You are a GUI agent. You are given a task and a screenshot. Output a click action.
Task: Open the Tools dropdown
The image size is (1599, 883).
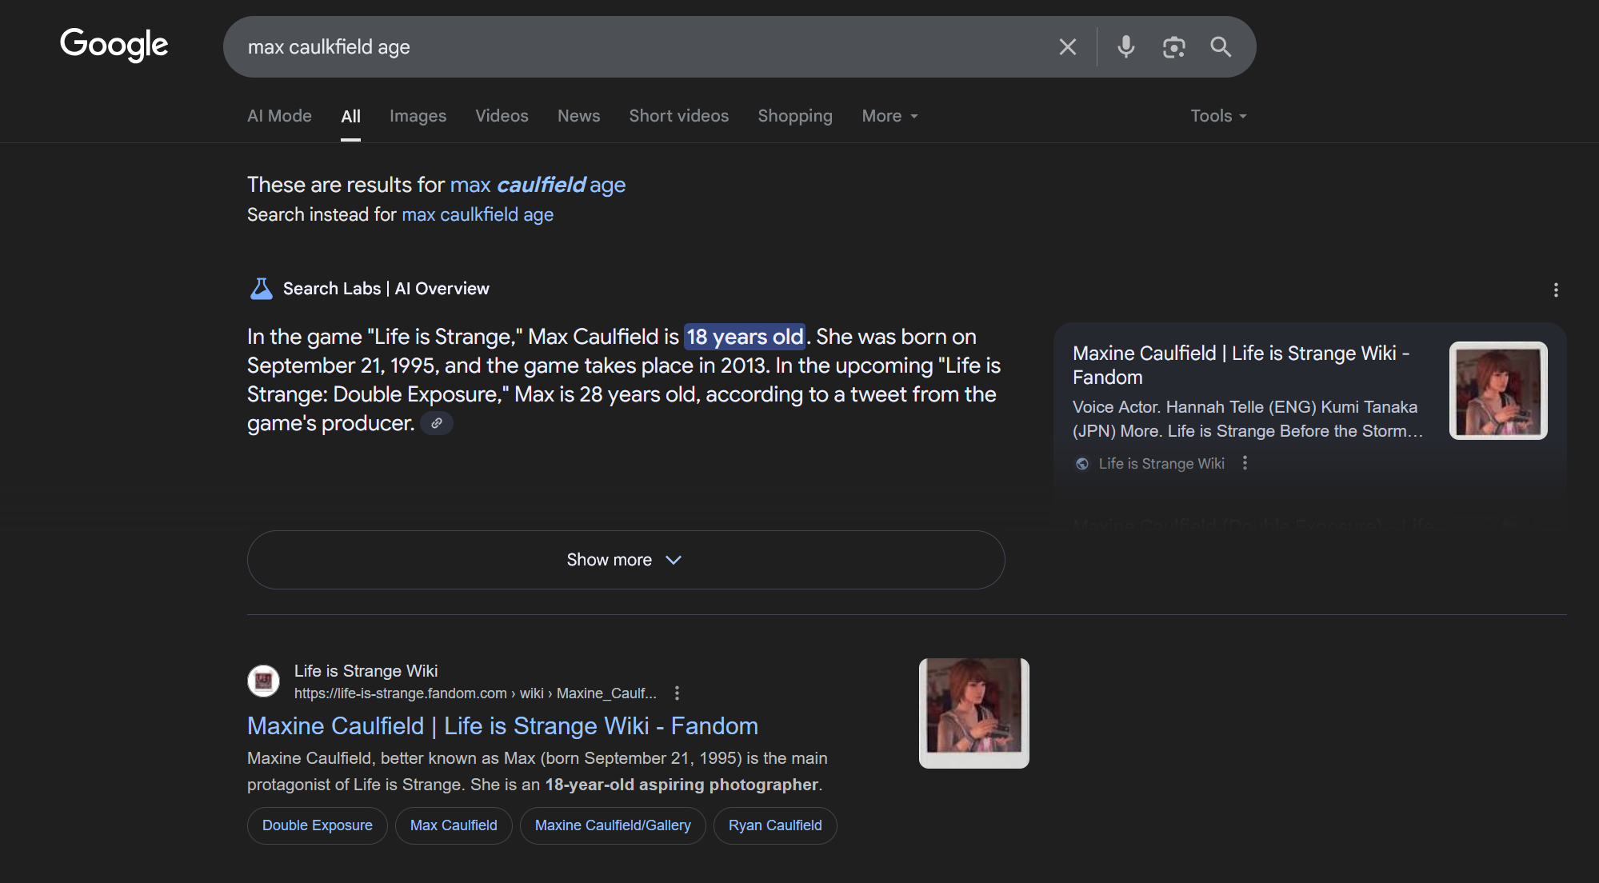[x=1218, y=116]
